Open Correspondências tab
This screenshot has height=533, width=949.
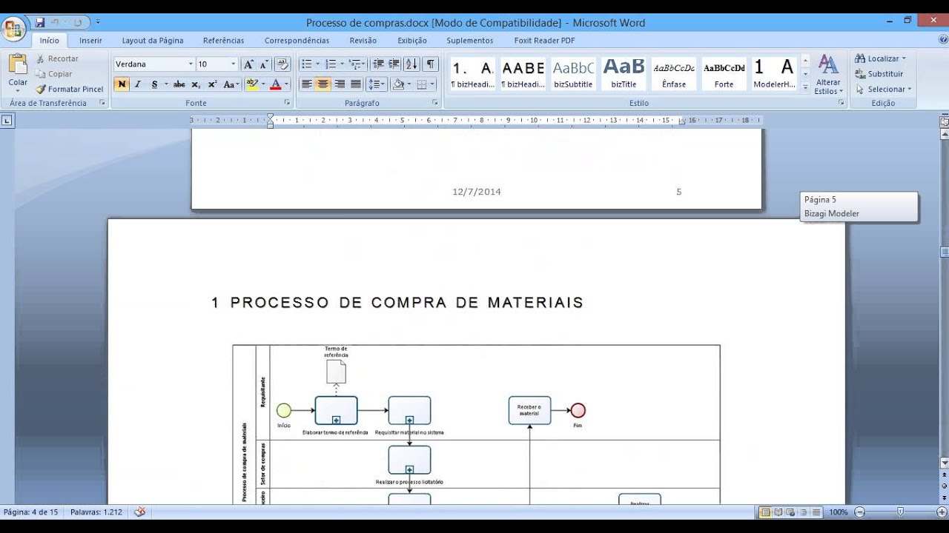[297, 41]
